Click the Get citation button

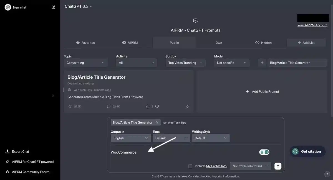[307, 151]
